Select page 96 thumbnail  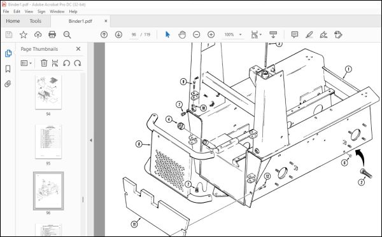(x=48, y=191)
